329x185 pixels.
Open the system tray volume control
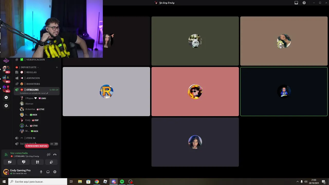pos(306,182)
